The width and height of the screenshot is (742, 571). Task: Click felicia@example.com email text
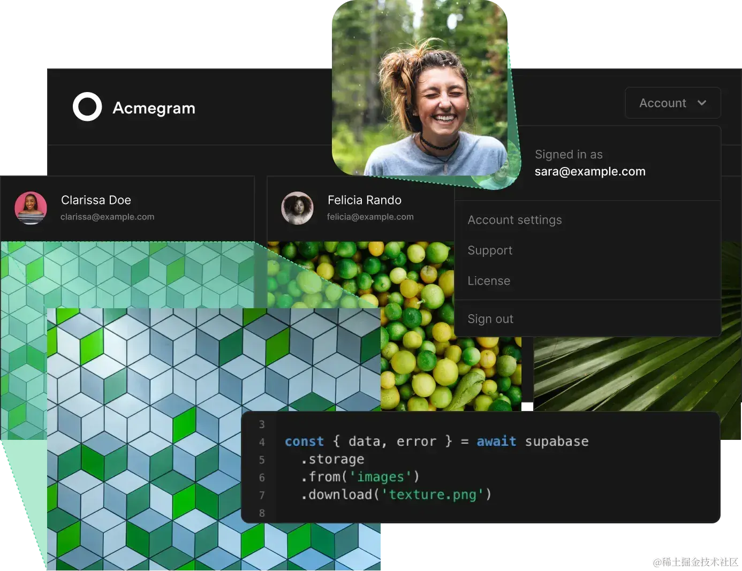click(370, 217)
